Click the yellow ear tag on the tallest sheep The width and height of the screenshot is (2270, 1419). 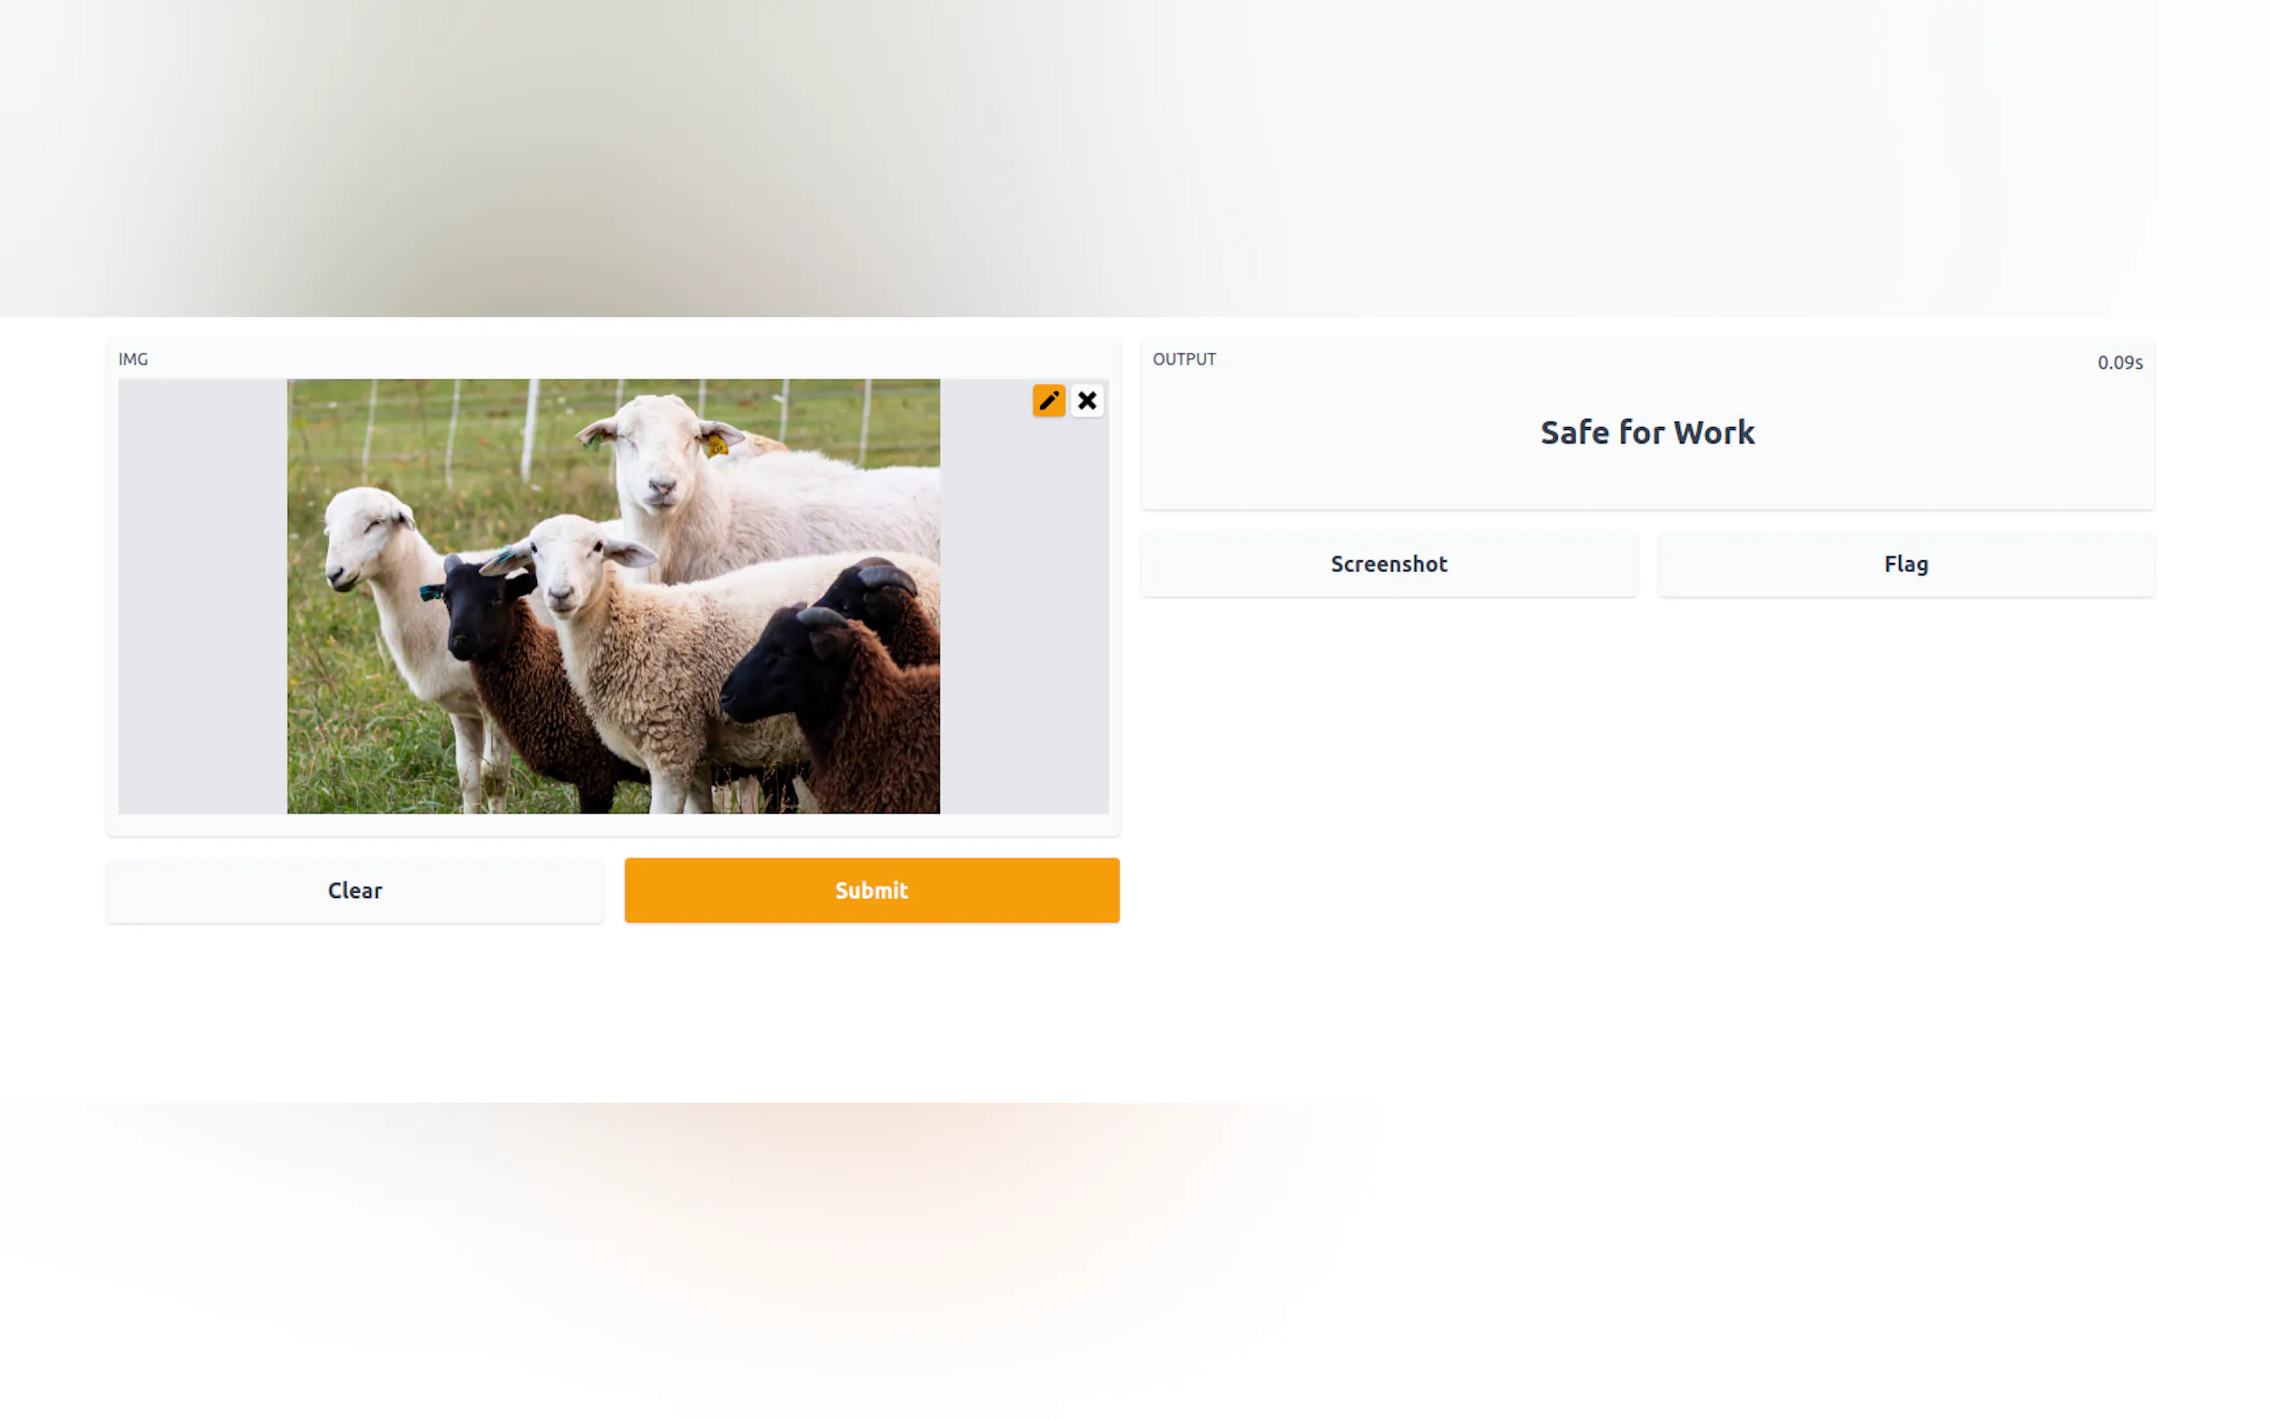716,444
